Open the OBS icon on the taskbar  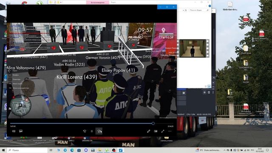pyautogui.click(x=113, y=150)
